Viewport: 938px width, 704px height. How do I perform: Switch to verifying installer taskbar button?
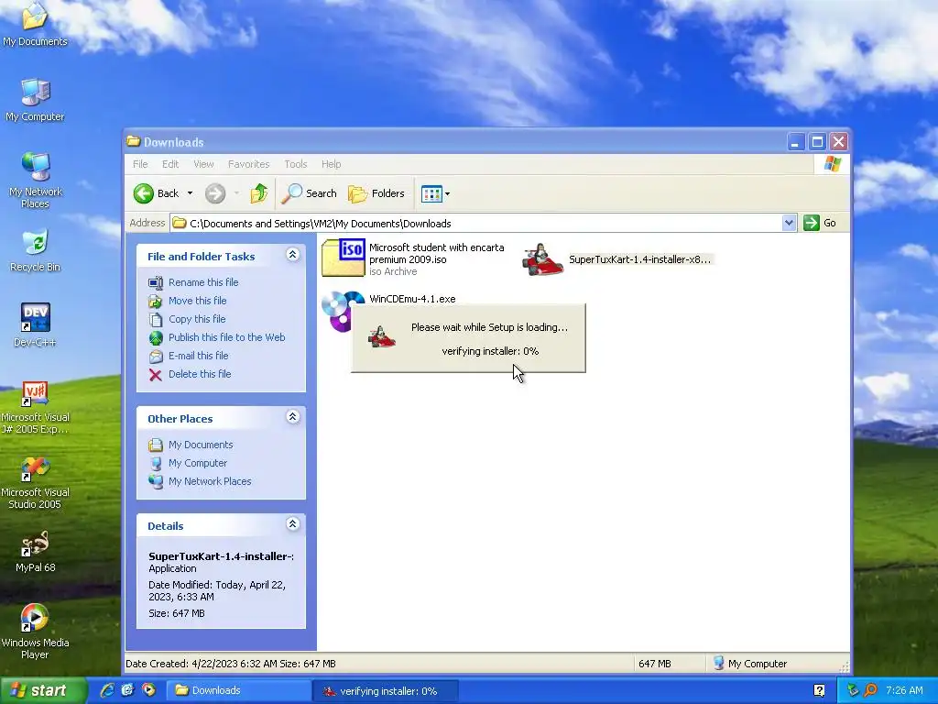click(386, 691)
